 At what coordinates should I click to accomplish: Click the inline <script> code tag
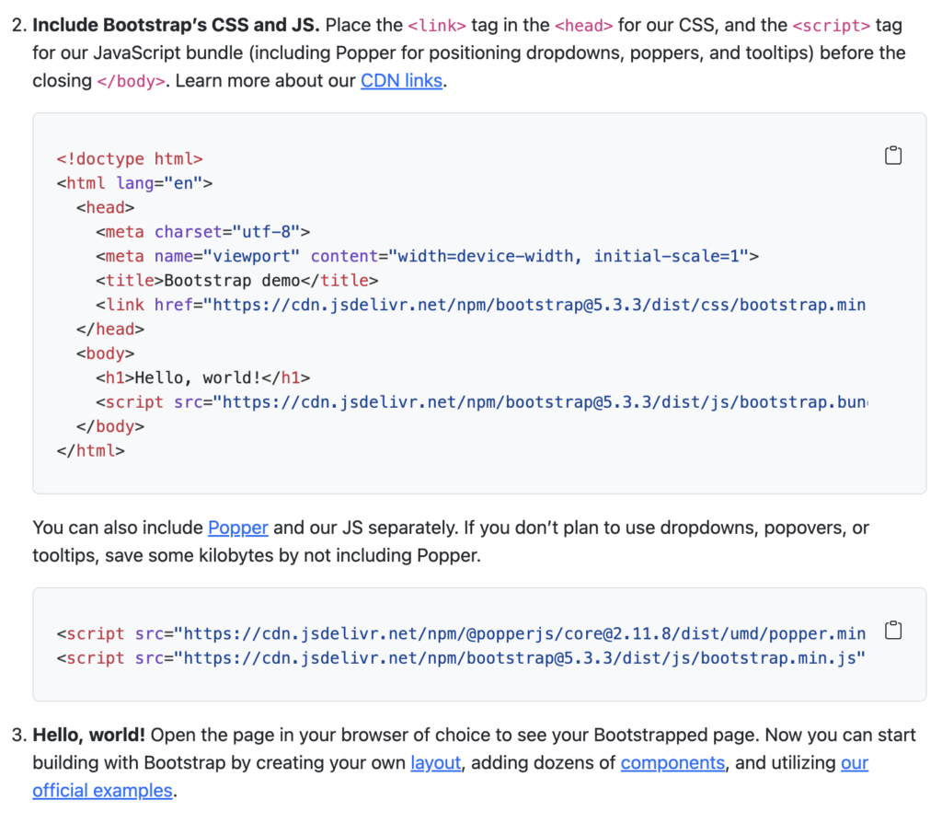(x=831, y=26)
